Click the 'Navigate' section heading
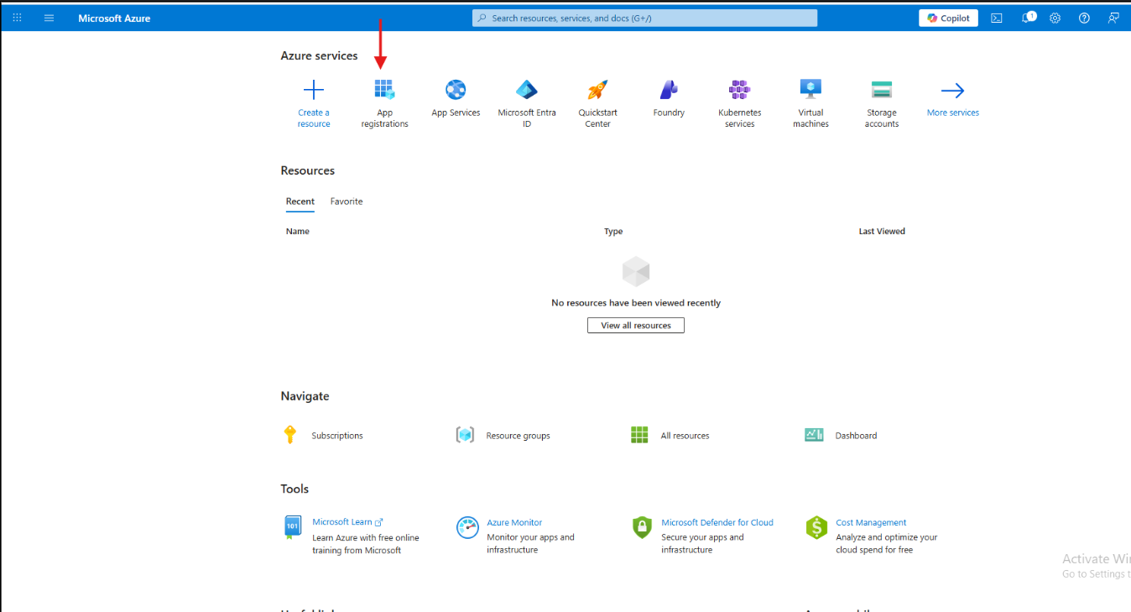 coord(305,396)
